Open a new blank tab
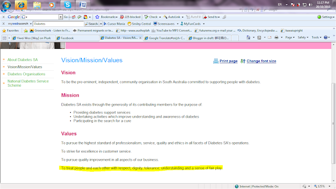The image size is (336, 189). click(x=235, y=38)
